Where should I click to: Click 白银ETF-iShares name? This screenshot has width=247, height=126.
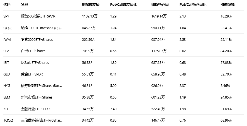point(33,51)
